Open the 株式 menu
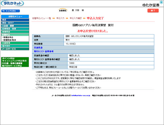This screenshot has height=125, width=164. tap(15, 20)
